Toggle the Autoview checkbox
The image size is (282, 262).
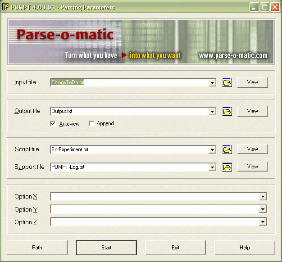click(x=53, y=124)
